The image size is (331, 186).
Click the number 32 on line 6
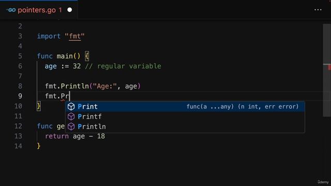pos(77,66)
